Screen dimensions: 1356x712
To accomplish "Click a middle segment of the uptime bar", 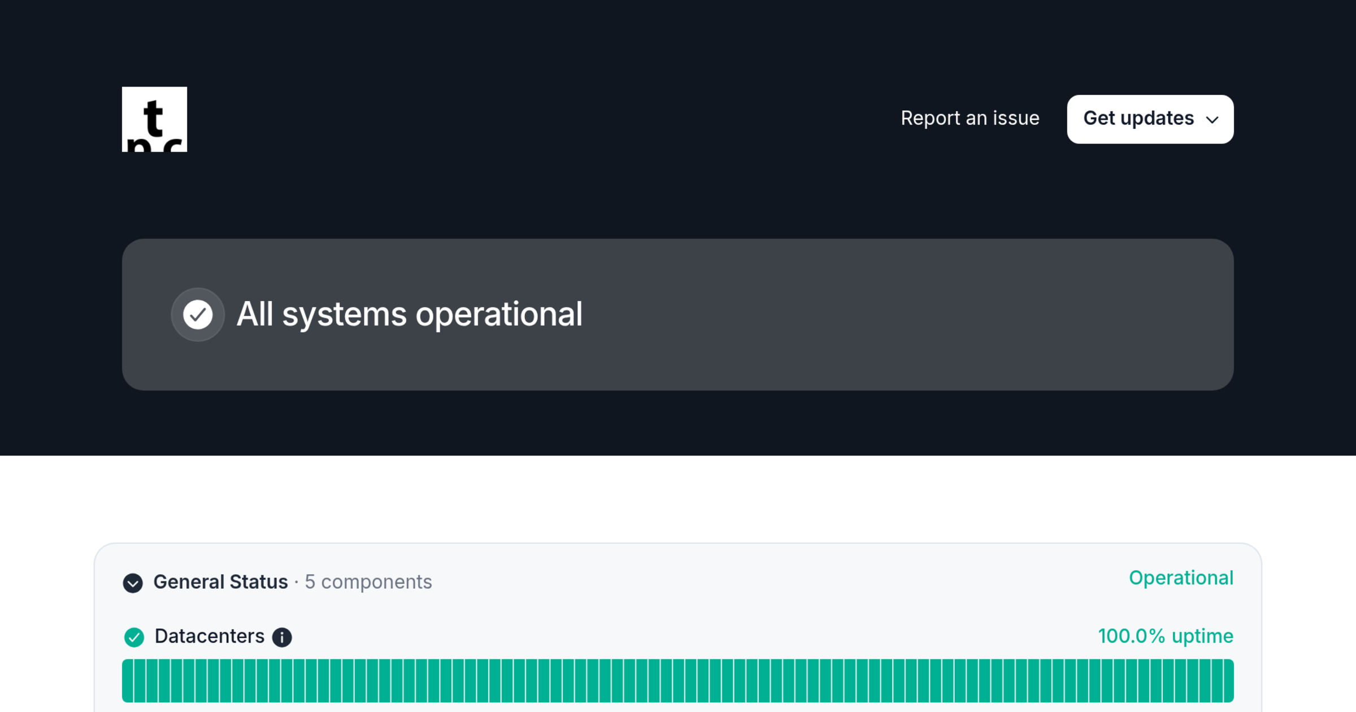I will 678,681.
